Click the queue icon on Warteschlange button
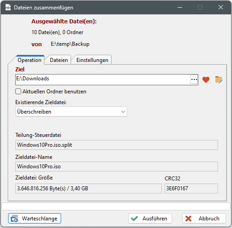The width and height of the screenshot is (232, 228). [14, 219]
